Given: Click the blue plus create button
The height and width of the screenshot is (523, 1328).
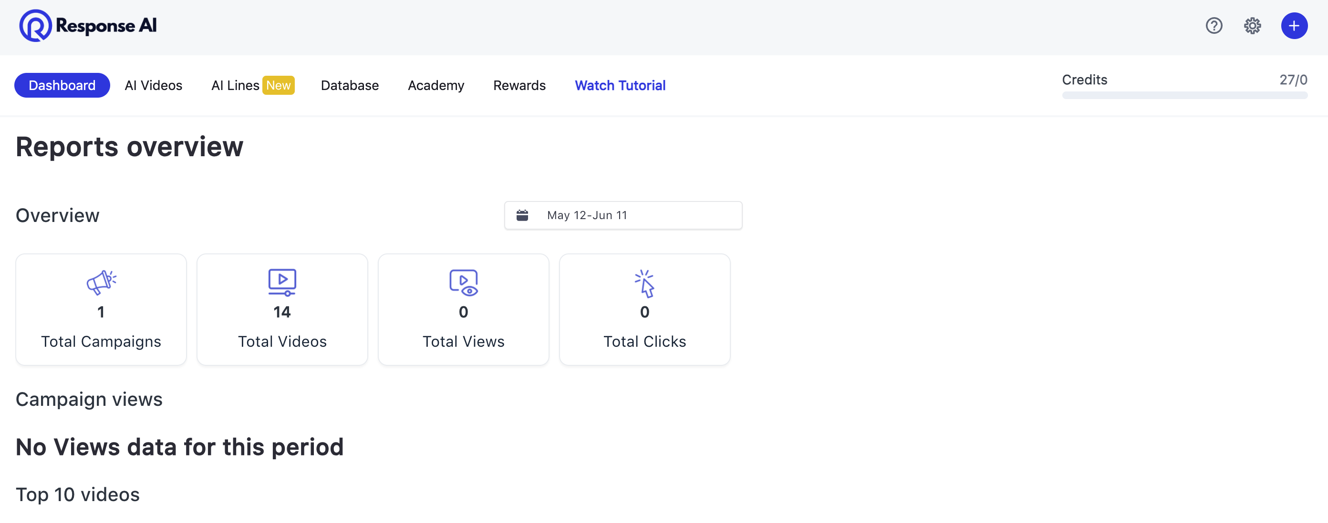Looking at the screenshot, I should point(1294,25).
